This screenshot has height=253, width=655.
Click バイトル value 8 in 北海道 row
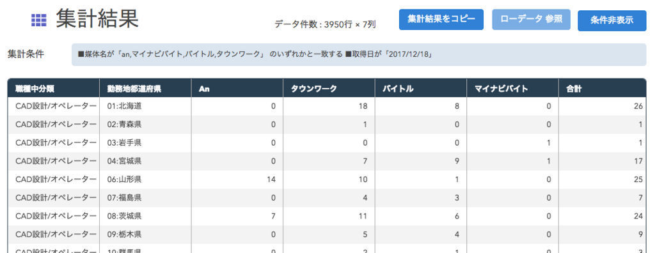(x=457, y=106)
